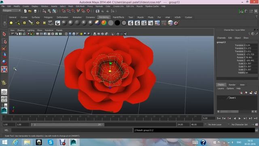Click the Save Scene disk icon
Screen dimensions: 259x146
pyautogui.click(x=35, y=11)
